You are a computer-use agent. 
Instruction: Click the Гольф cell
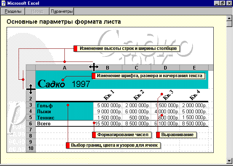[x=64, y=105]
